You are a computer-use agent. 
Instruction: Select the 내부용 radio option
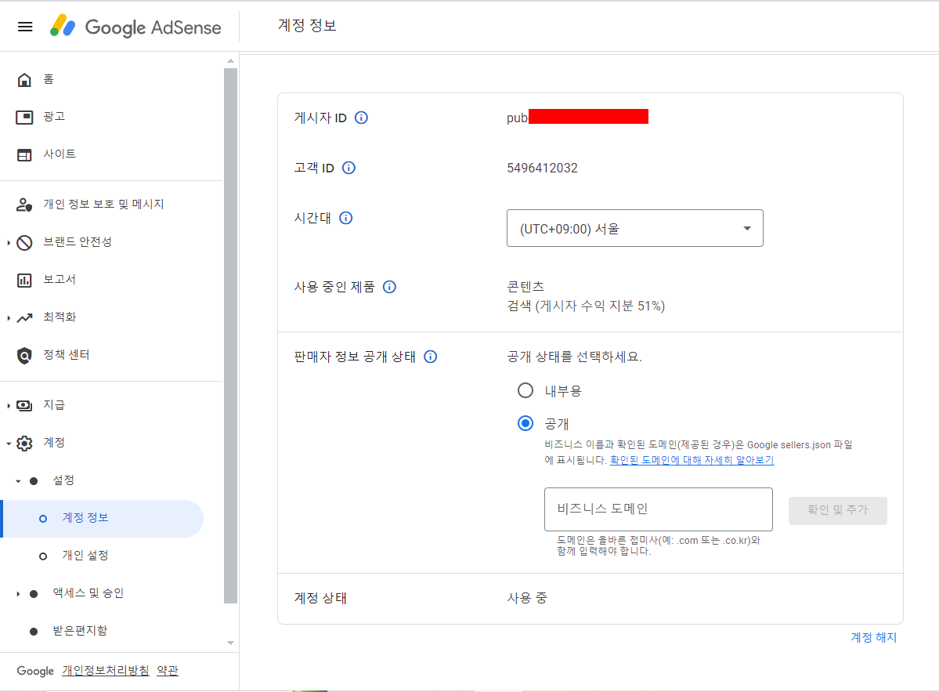point(525,390)
